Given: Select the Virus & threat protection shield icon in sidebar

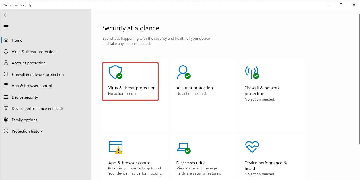Looking at the screenshot, I should 6,52.
